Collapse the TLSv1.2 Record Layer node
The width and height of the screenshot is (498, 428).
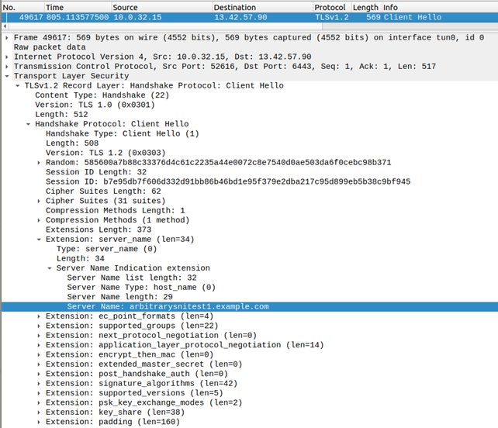(18, 85)
